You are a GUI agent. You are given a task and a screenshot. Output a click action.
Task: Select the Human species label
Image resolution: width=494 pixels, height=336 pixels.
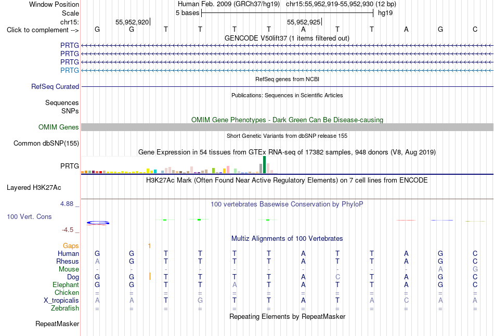point(68,253)
